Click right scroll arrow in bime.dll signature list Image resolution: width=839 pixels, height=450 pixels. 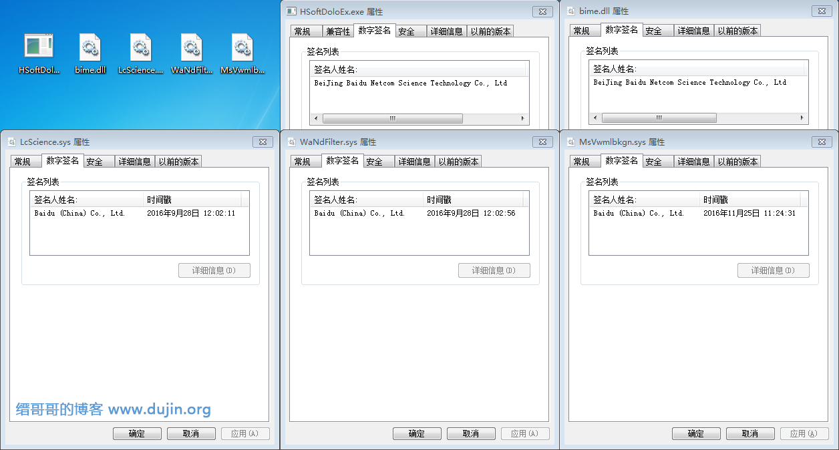click(x=802, y=118)
